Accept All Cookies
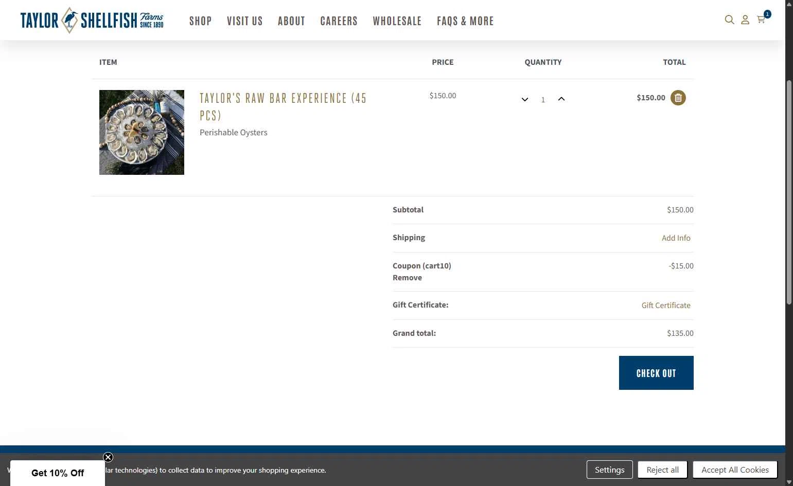This screenshot has width=793, height=486. click(x=735, y=470)
